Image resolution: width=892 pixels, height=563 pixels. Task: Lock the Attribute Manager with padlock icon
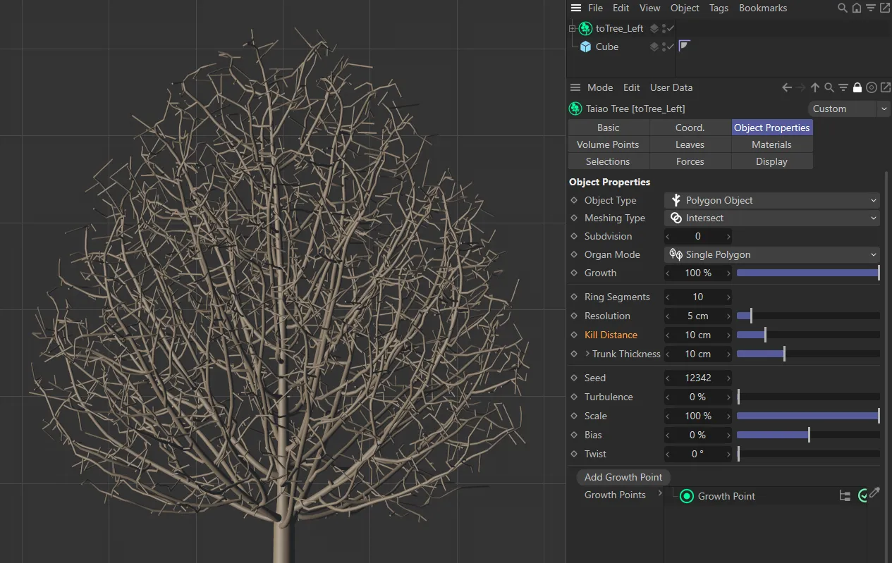click(857, 87)
